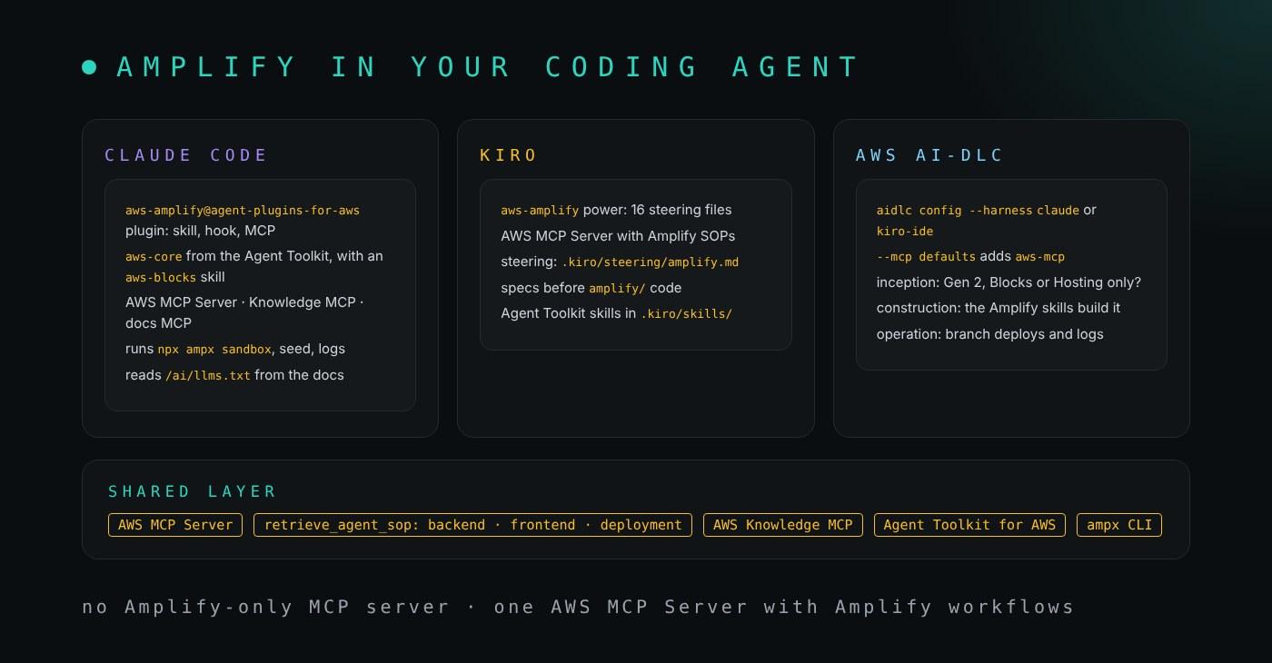Screen dimensions: 1272x663
Task: Click the Shared Layer heading
Action: (x=192, y=491)
